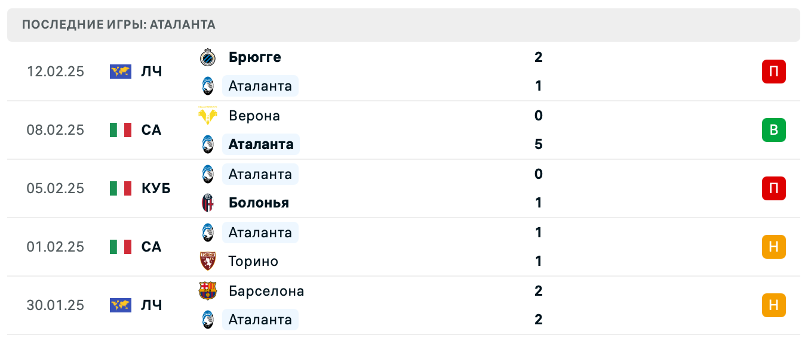
Task: Open the Болонья team link
Action: tap(259, 203)
